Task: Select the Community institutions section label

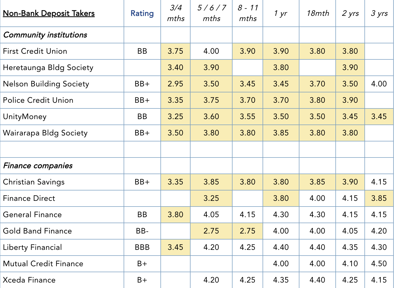Action: (45, 35)
